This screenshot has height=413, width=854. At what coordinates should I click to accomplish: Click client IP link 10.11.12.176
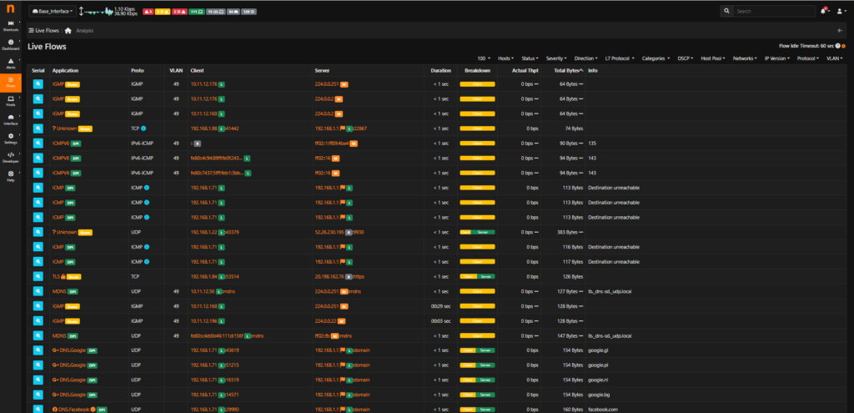coord(204,84)
